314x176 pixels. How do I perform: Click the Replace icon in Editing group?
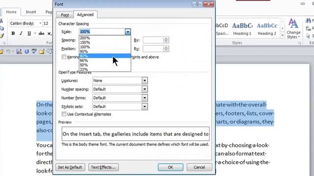[309, 28]
